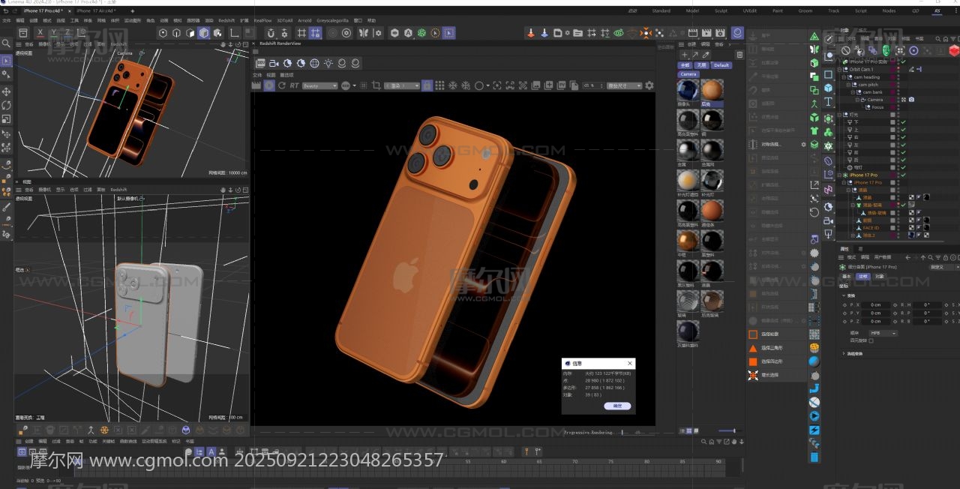960x489 pixels.
Task: Click the trash icon in the material manager
Action: pyautogui.click(x=739, y=55)
